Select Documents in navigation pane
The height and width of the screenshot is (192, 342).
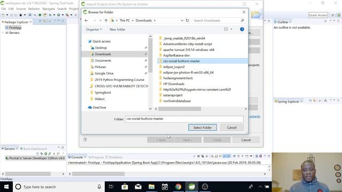[103, 60]
